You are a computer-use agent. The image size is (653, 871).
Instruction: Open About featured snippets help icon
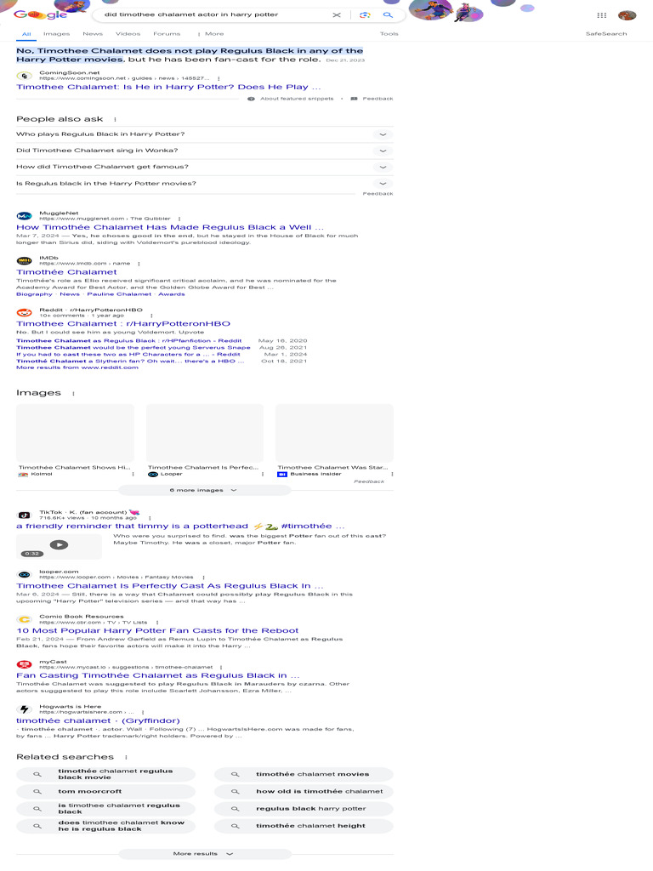coord(251,99)
